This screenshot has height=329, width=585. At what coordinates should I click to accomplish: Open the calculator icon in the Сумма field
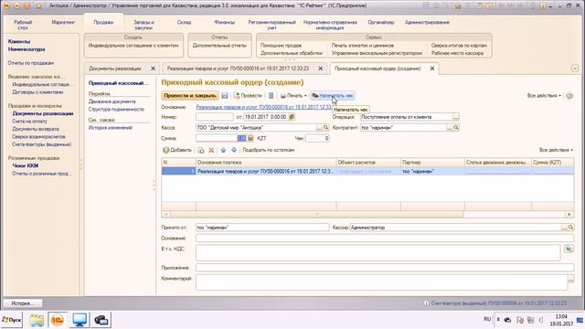(250, 138)
